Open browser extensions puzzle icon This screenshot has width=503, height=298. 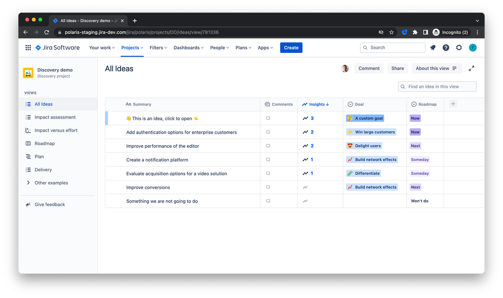[x=415, y=32]
